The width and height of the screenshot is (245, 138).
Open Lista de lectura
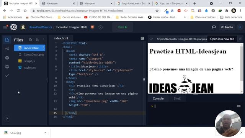[x=231, y=17]
